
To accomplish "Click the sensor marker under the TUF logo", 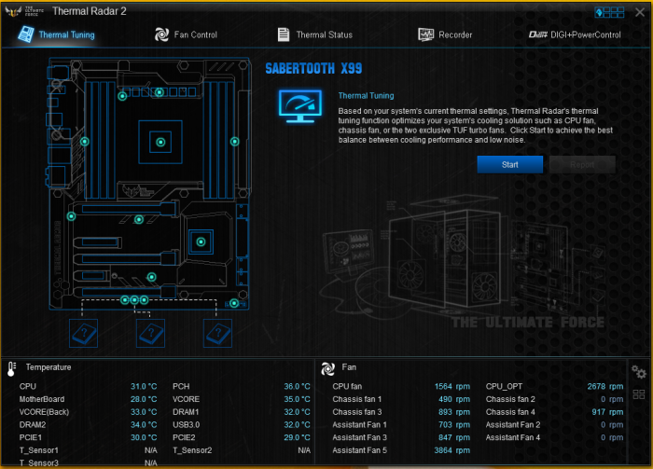I will coord(139,219).
